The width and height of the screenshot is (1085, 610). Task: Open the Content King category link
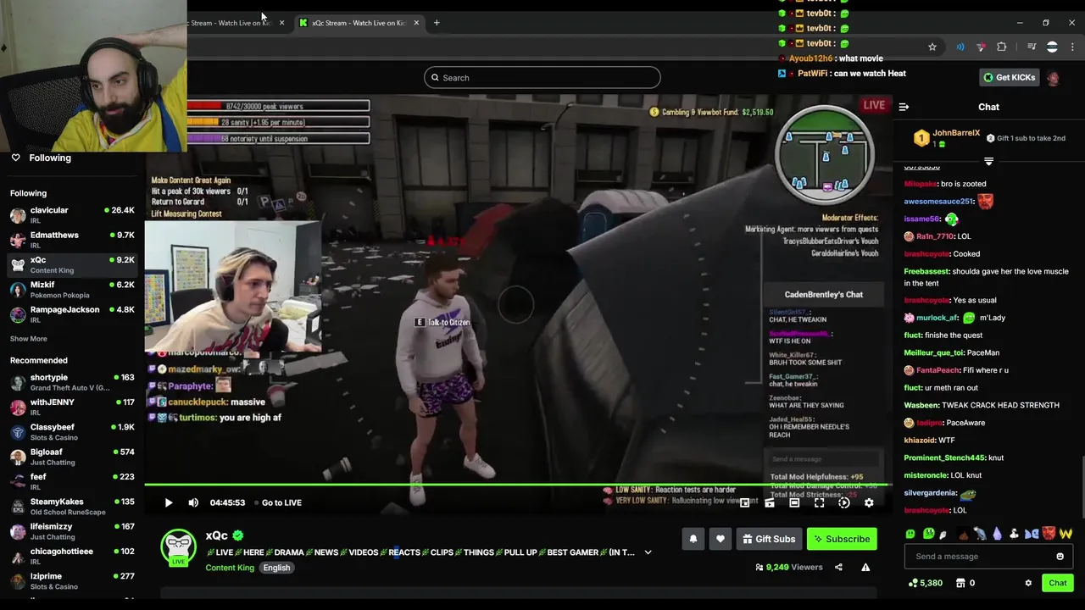[230, 568]
